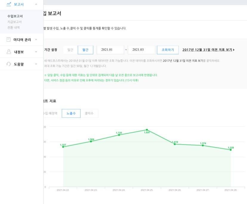Collapse the 보고서 menu with the chevron
The image size is (247, 204).
point(36,4)
